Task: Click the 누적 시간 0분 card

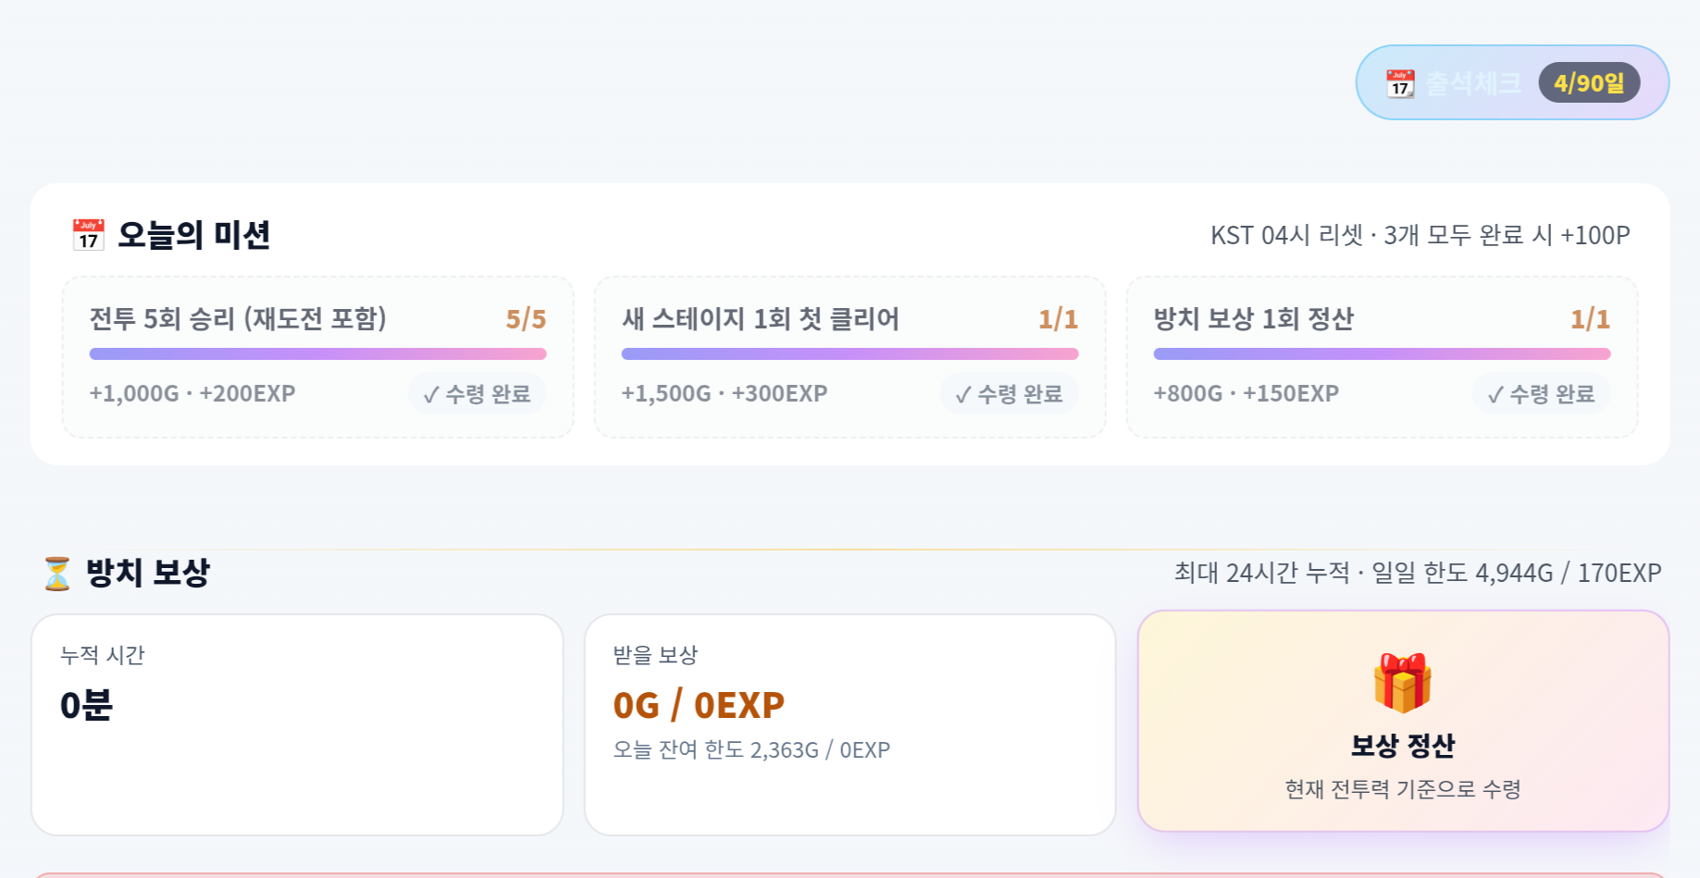Action: pos(297,724)
